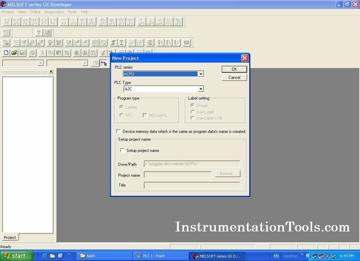Select the aF9 delete line tool
This screenshot has width=360, height=261.
[x=178, y=22]
